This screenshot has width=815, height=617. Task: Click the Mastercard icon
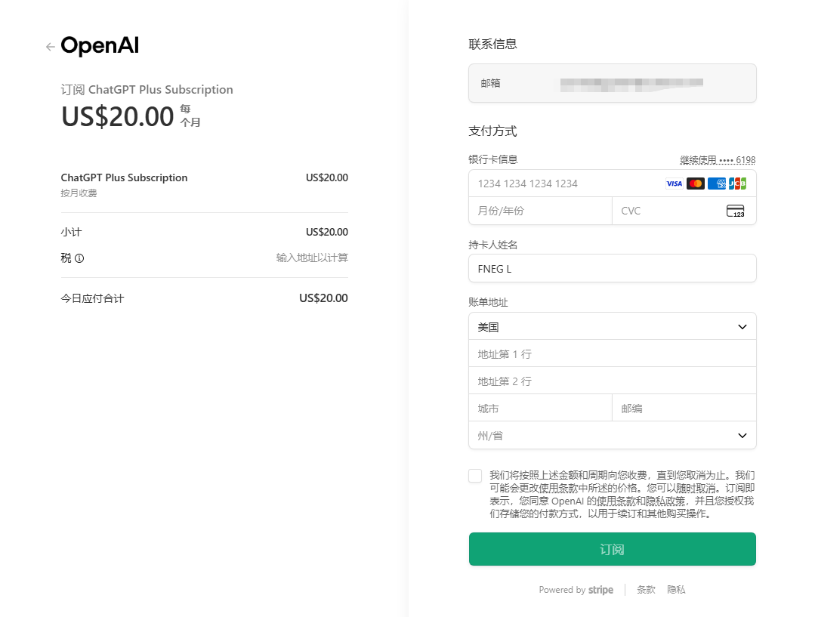tap(696, 184)
